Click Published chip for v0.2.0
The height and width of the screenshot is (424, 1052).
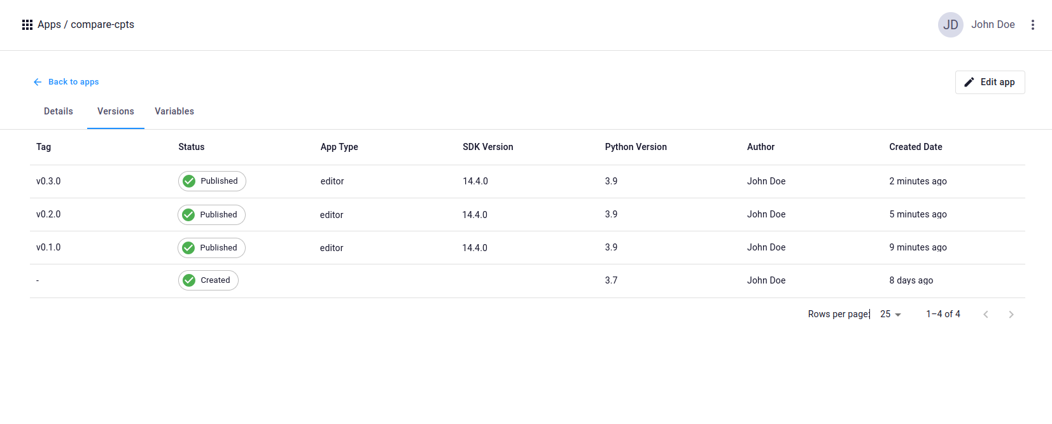coord(211,215)
